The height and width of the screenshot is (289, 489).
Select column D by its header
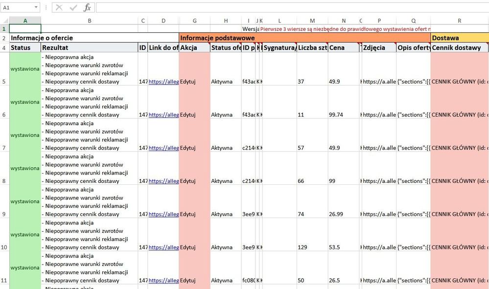pyautogui.click(x=163, y=21)
